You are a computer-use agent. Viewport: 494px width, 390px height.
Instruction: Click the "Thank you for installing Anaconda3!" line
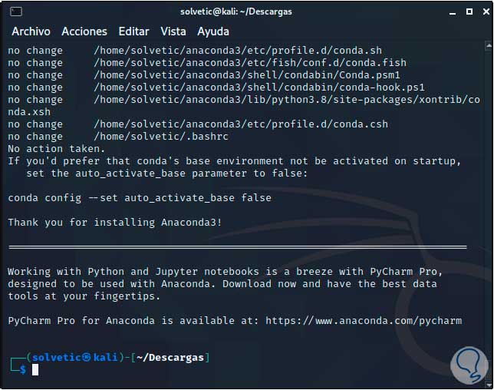click(104, 223)
